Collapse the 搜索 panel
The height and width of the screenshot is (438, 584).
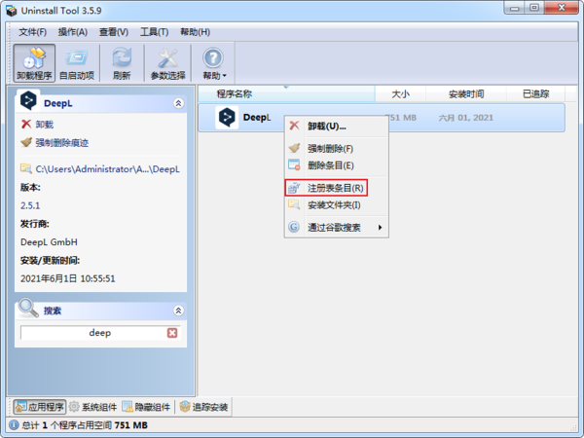pos(177,310)
